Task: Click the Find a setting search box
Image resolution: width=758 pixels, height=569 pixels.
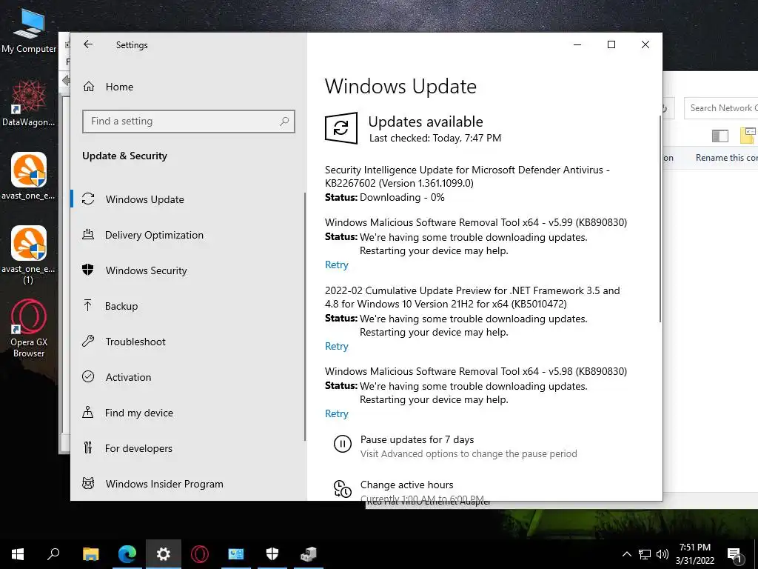Action: point(189,122)
